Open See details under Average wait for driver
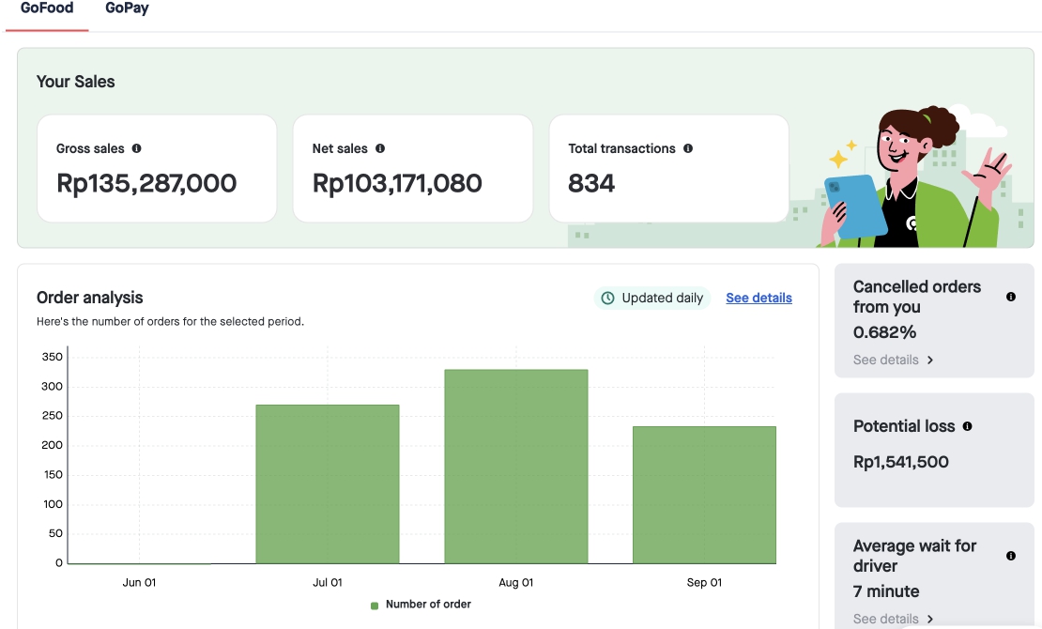 coord(886,619)
